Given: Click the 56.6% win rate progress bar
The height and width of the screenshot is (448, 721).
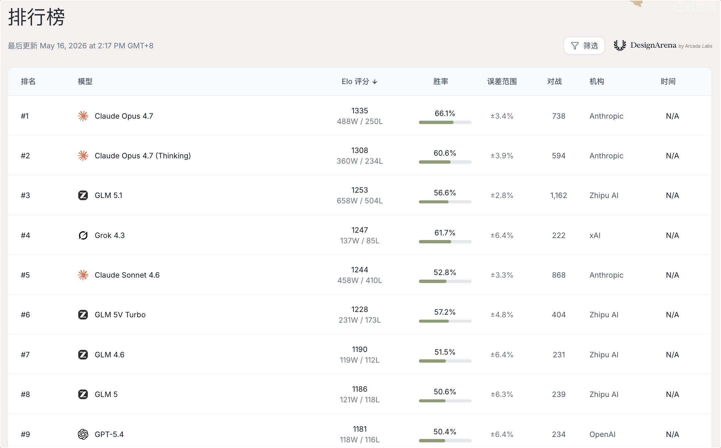Looking at the screenshot, I should click(x=445, y=202).
